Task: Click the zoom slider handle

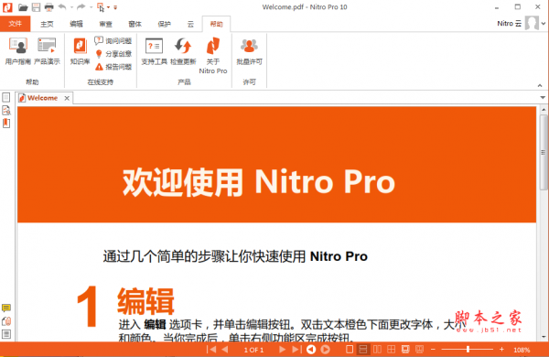Action: tap(468, 350)
